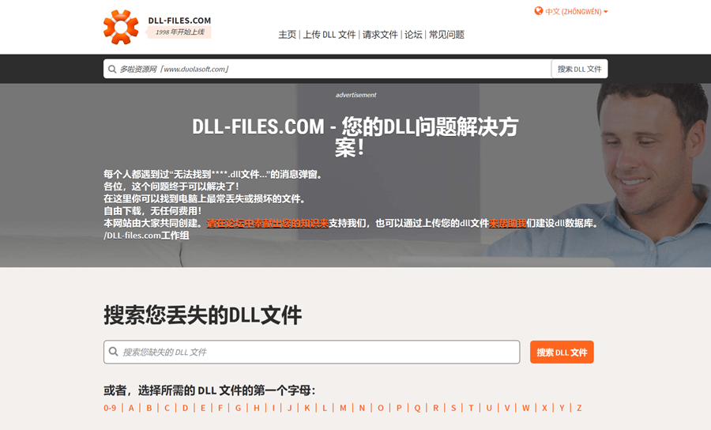711x430 pixels.
Task: Click the white 搜索 DLL 文件 button in top bar
Action: tap(580, 69)
